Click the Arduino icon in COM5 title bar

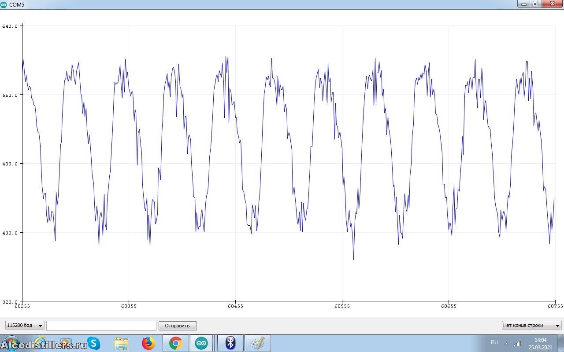point(4,4)
